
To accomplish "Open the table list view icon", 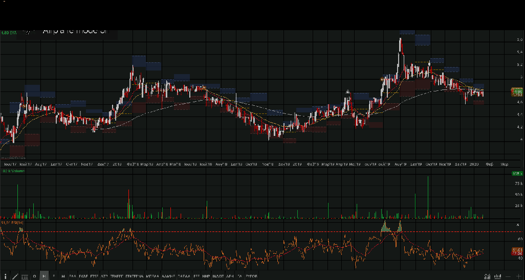I will pyautogui.click(x=24, y=276).
